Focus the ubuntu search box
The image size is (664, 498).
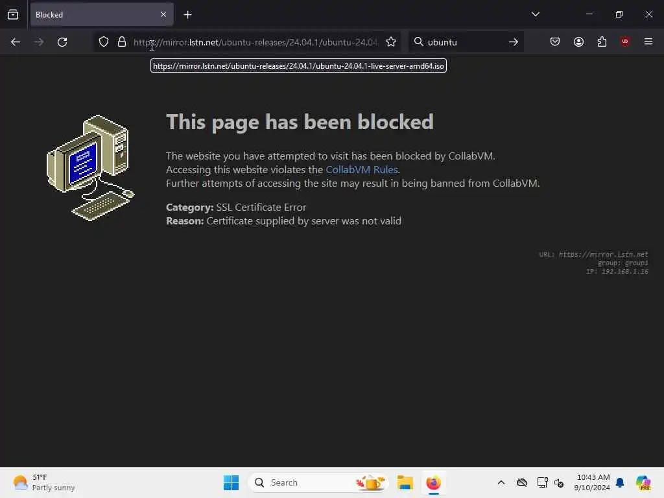pyautogui.click(x=465, y=42)
